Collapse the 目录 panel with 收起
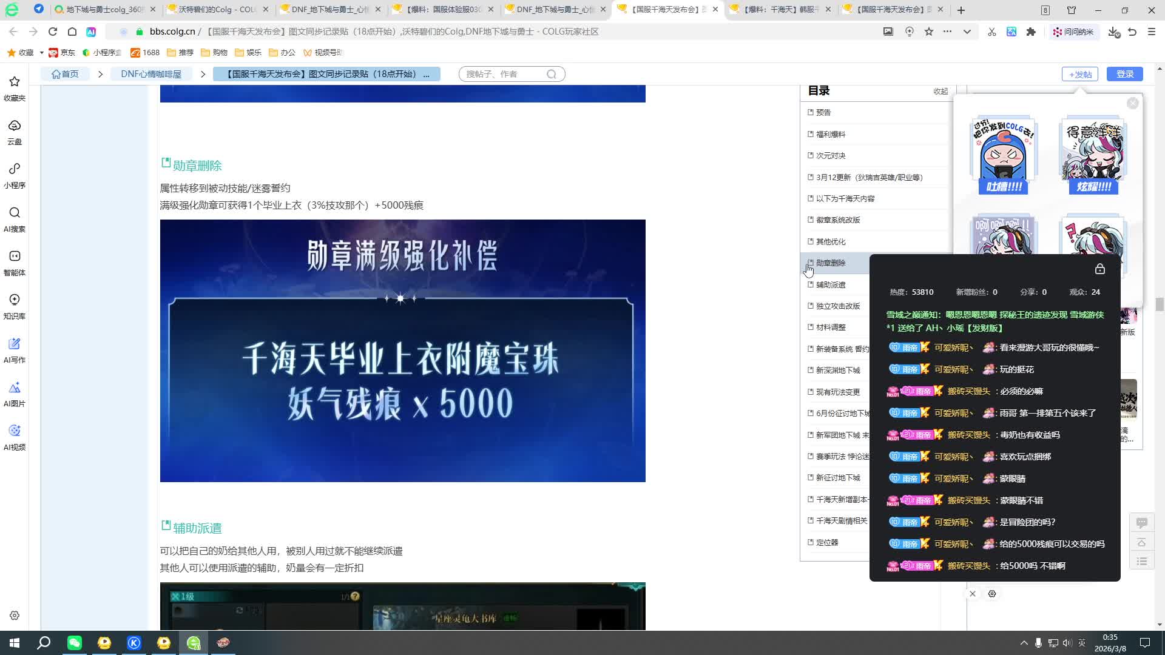Image resolution: width=1165 pixels, height=655 pixels. [940, 91]
